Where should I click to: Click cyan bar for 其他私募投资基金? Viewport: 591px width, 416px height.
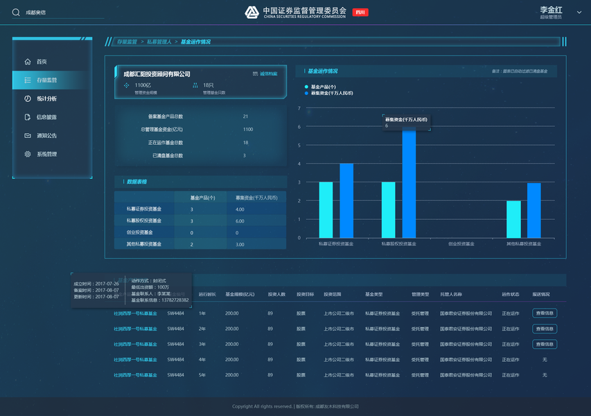[x=513, y=219]
